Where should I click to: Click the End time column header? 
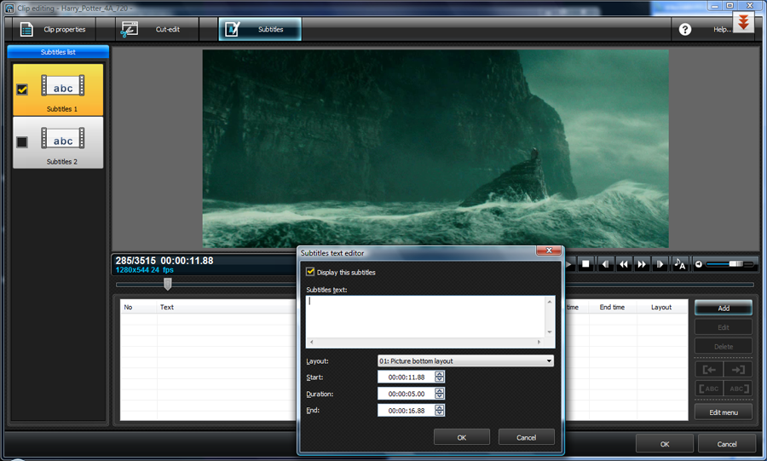(x=613, y=307)
